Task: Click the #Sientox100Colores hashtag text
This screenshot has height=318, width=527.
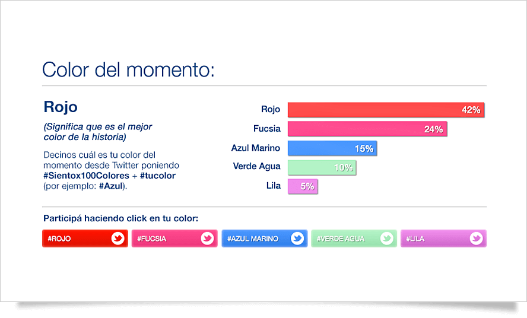Action: (86, 176)
